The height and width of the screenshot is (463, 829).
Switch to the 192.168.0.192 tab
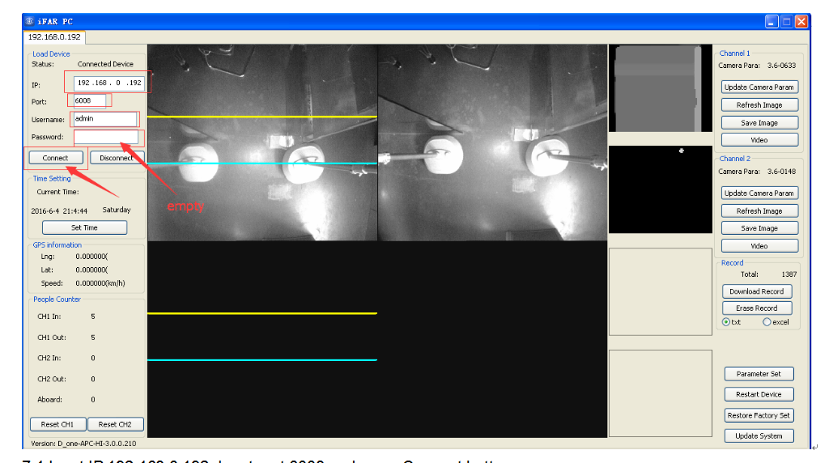[x=55, y=37]
